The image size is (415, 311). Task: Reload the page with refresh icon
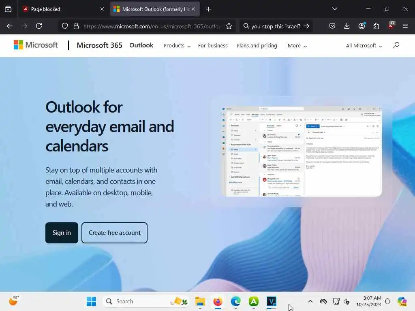tap(39, 26)
